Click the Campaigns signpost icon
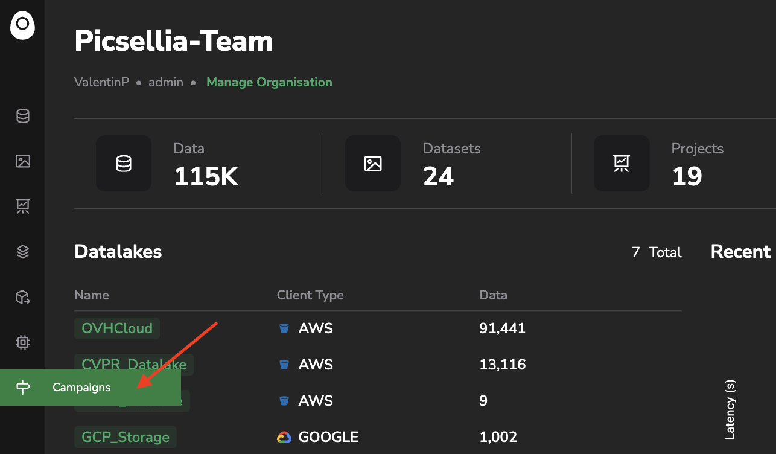The image size is (776, 454). click(23, 388)
